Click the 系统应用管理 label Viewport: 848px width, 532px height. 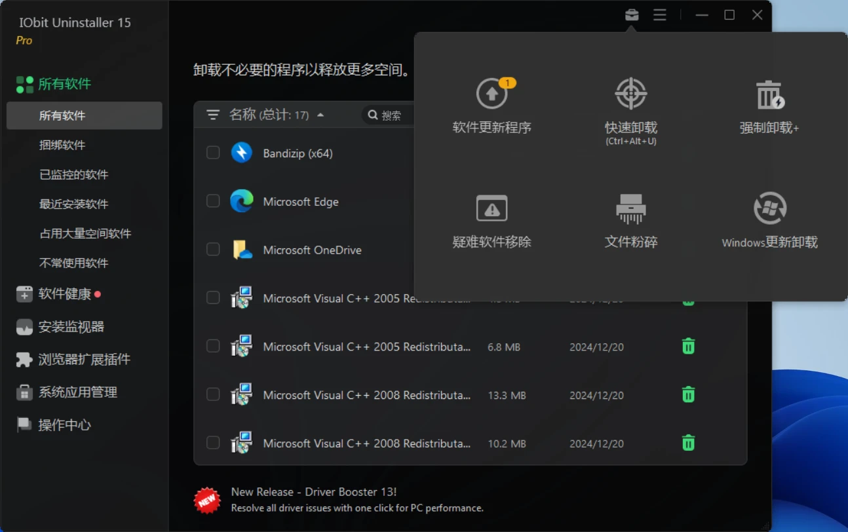[x=77, y=392]
